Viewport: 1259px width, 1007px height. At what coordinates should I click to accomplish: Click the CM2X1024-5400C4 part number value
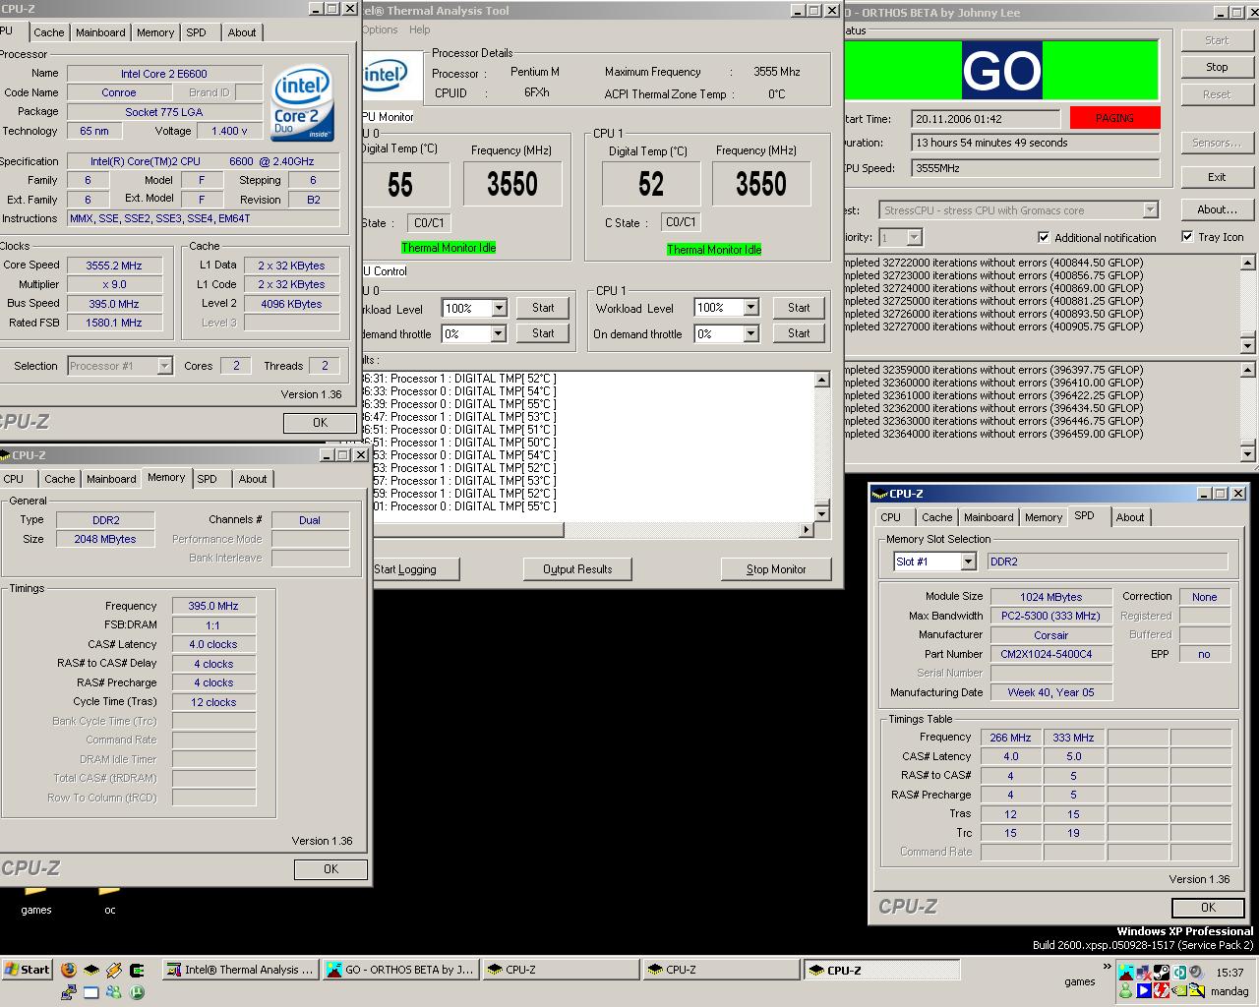[1051, 654]
